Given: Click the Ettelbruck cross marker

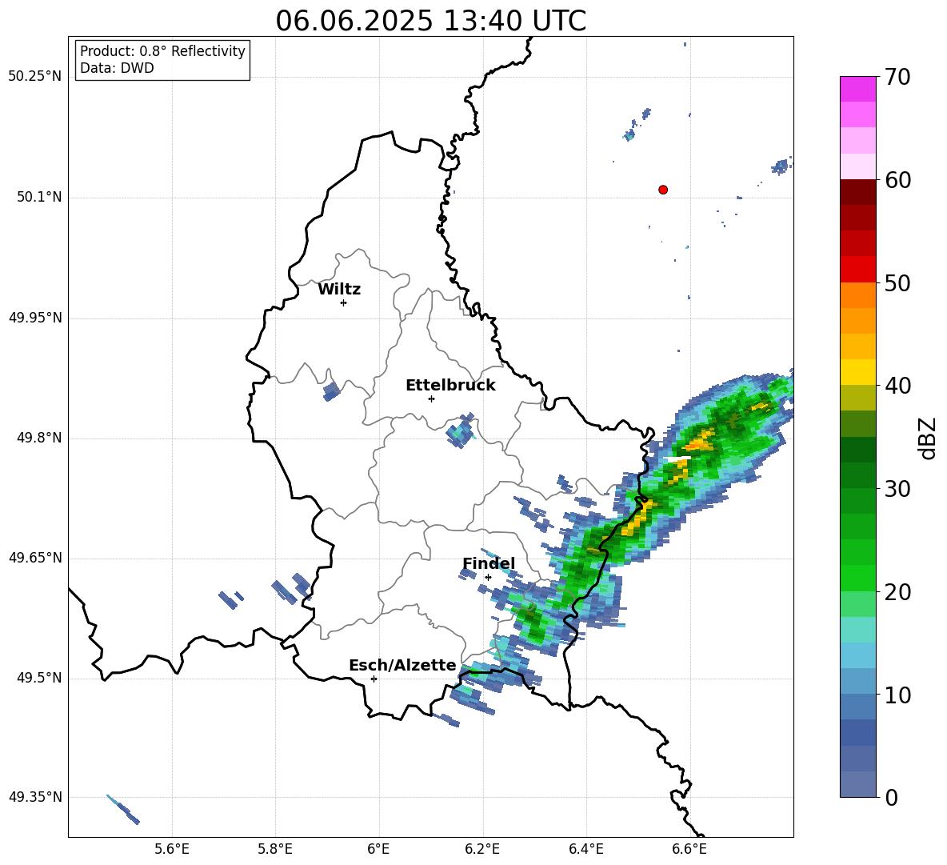Looking at the screenshot, I should click(x=431, y=398).
